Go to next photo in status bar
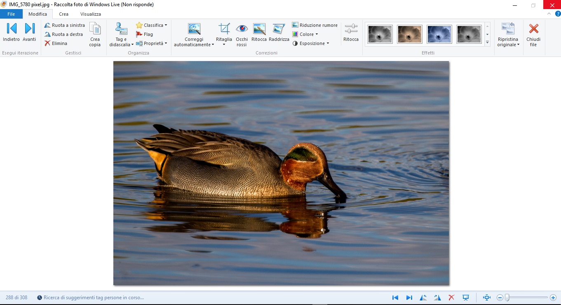The width and height of the screenshot is (561, 305). pyautogui.click(x=409, y=298)
